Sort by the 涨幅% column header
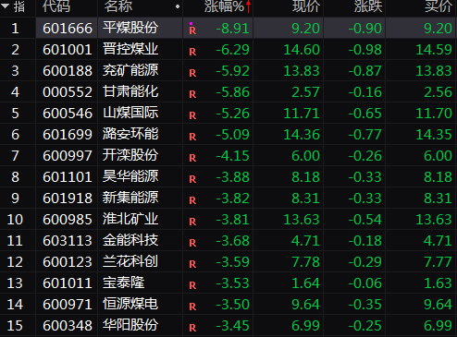 (224, 6)
